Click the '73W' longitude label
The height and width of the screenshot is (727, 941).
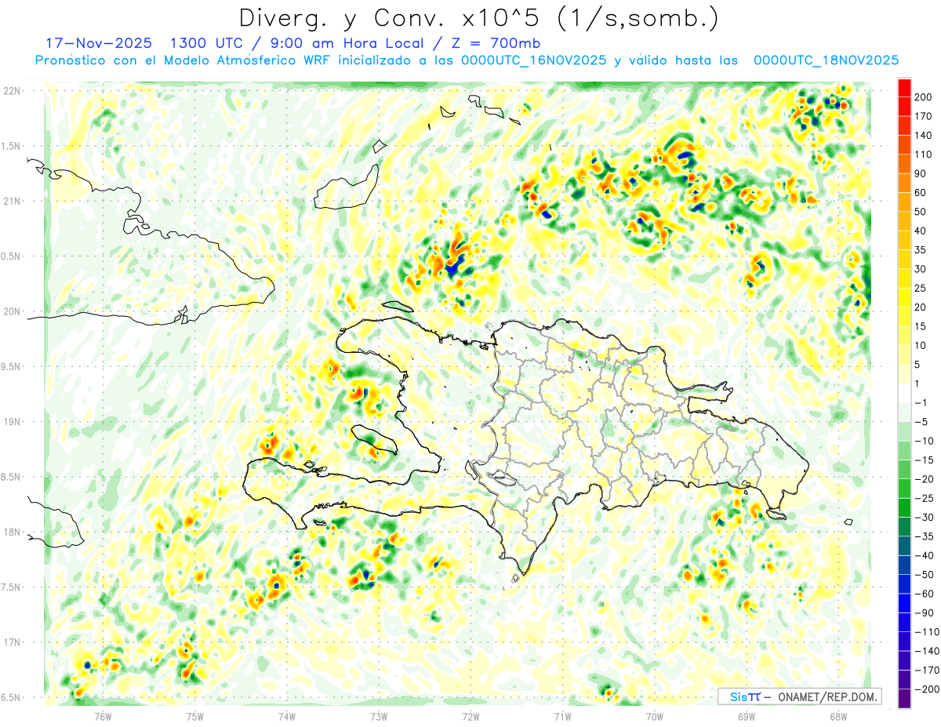point(379,715)
